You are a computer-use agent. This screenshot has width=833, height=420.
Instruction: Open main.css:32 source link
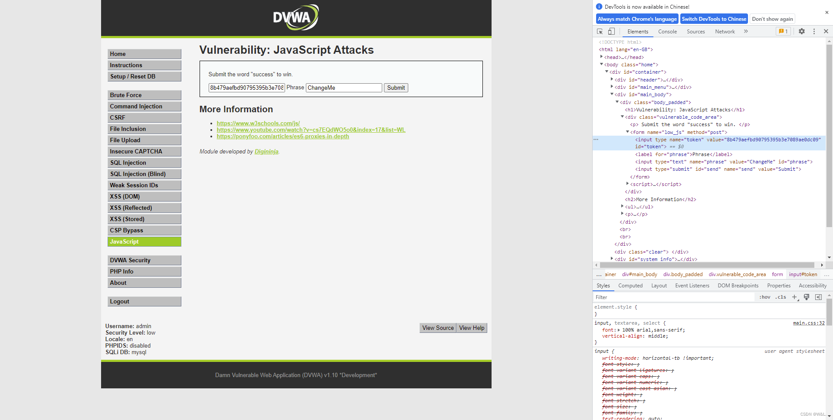click(x=809, y=323)
